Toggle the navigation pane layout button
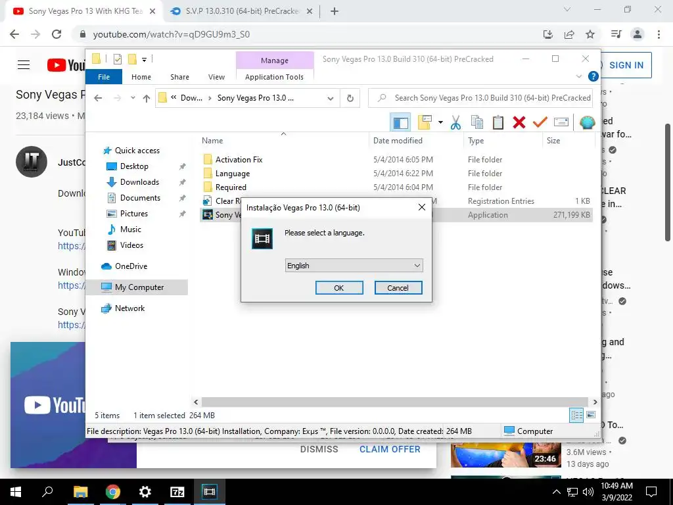Viewport: 673px width, 505px height. click(x=400, y=122)
